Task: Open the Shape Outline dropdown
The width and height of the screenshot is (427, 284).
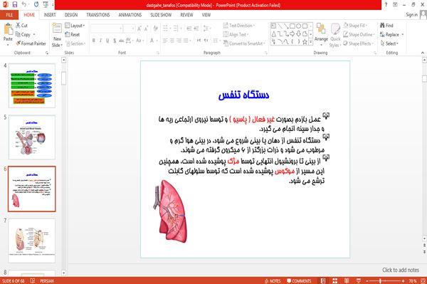Action: click(x=359, y=35)
